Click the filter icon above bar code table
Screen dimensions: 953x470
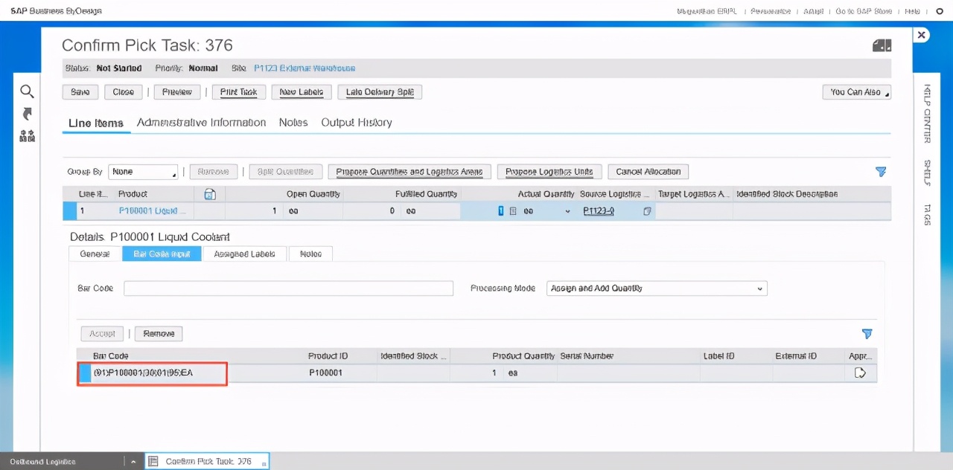coord(867,334)
